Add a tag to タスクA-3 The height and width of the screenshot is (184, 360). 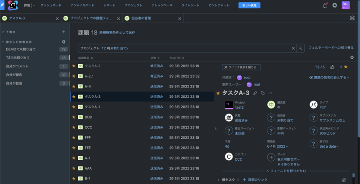(x=263, y=93)
